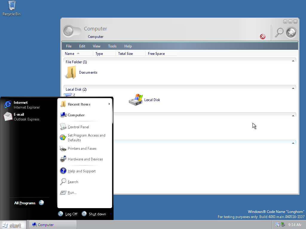This screenshot has height=229, width=306.
Task: Sort by the Total Size column header
Action: click(x=126, y=54)
